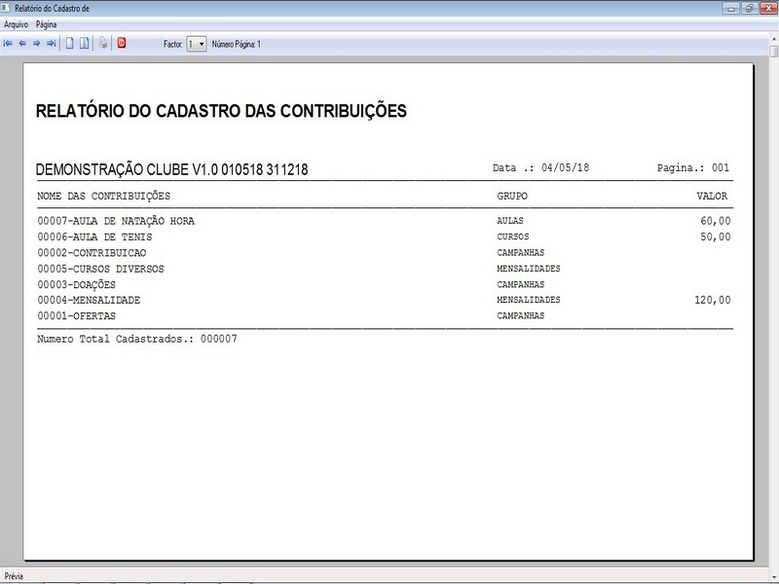Close the report preview window
779x584 pixels.
pos(768,9)
